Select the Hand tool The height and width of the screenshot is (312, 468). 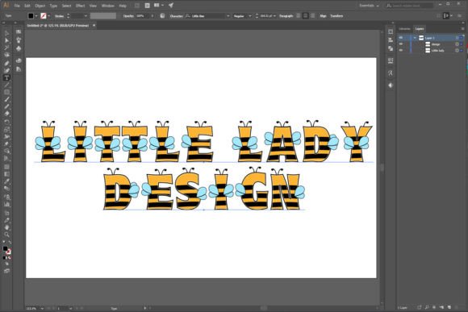[x=6, y=227]
